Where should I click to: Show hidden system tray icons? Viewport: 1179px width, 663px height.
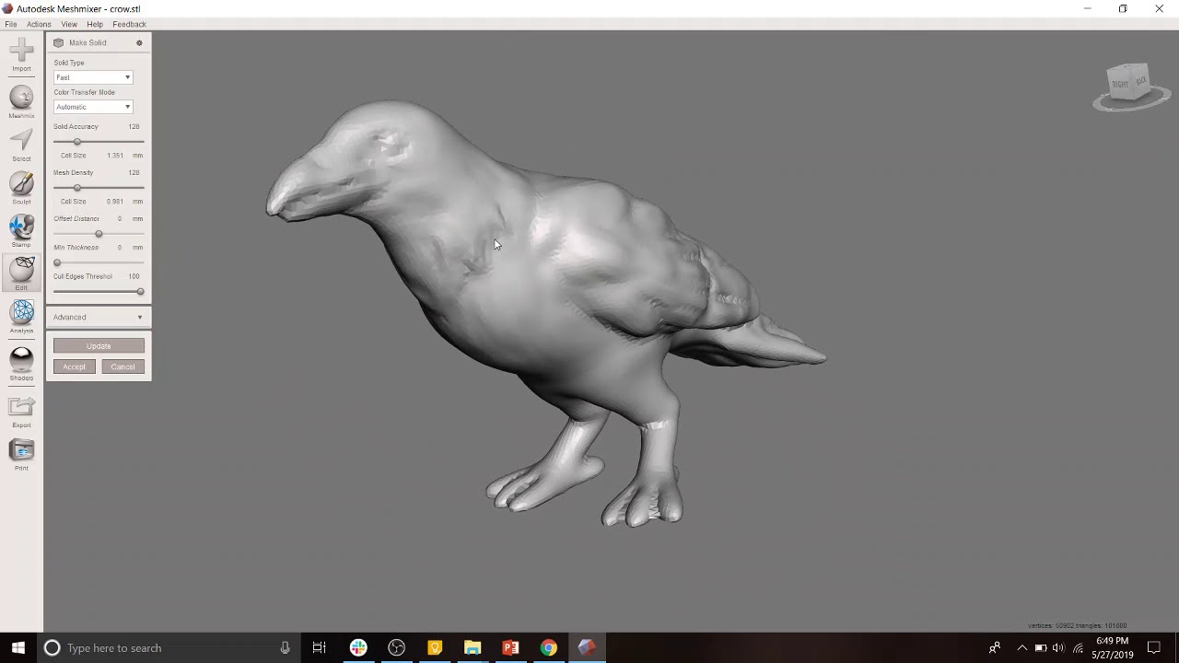tap(1021, 648)
